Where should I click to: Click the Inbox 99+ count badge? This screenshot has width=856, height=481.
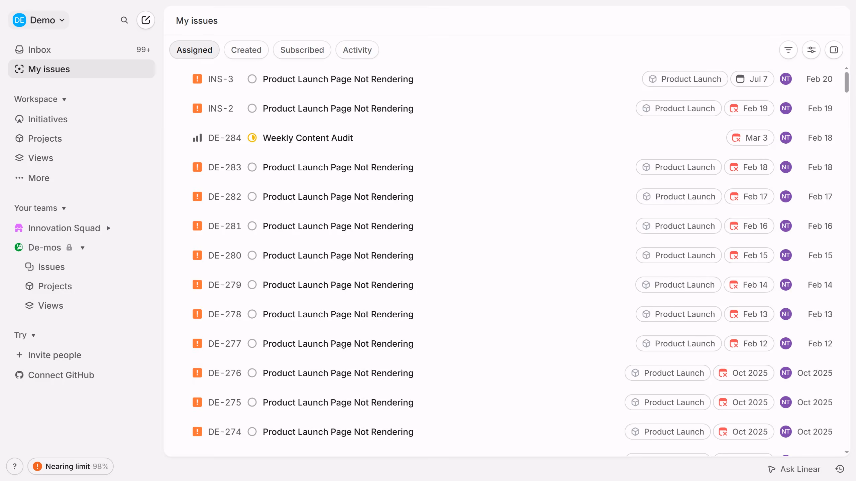[x=143, y=50]
